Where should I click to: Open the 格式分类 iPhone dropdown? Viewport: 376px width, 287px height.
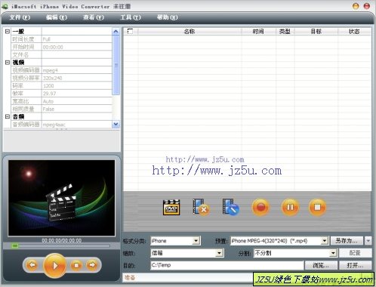pyautogui.click(x=196, y=241)
